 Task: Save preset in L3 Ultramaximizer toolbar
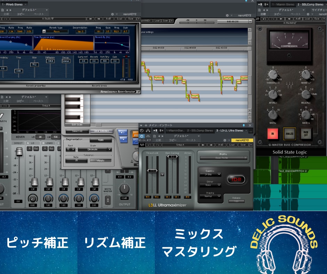(x=243, y=145)
